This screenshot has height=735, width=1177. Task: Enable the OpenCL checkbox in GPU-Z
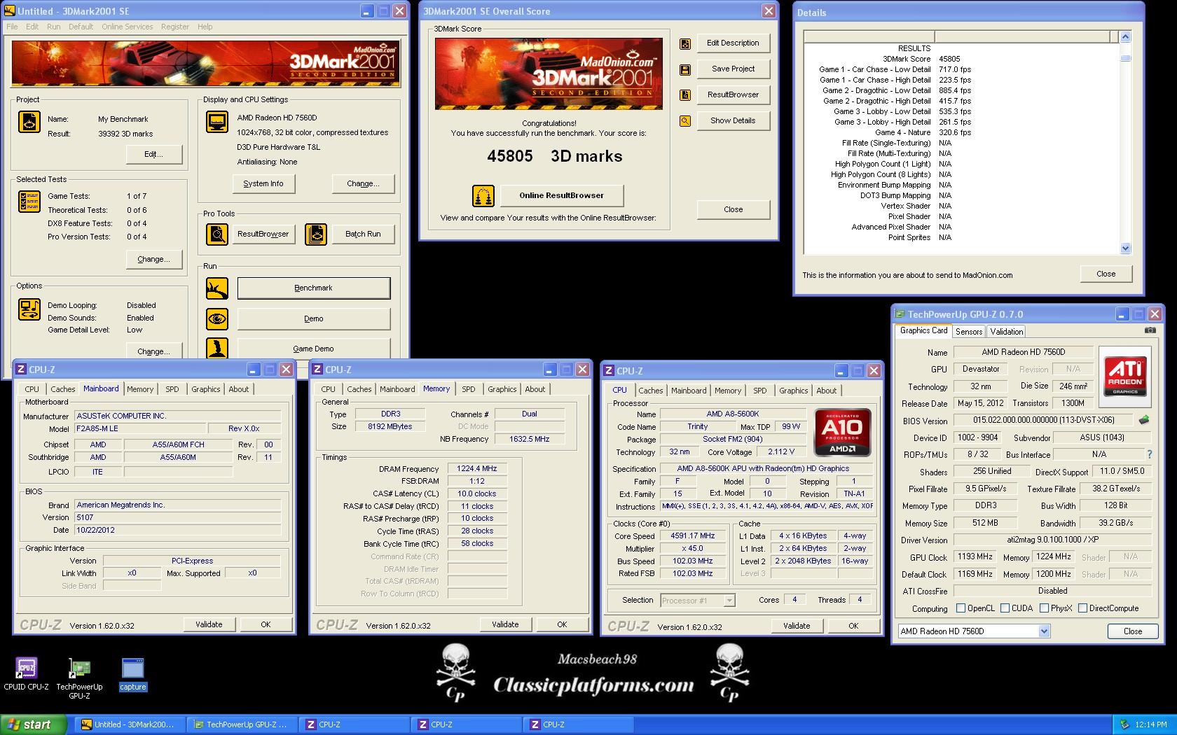tap(961, 608)
